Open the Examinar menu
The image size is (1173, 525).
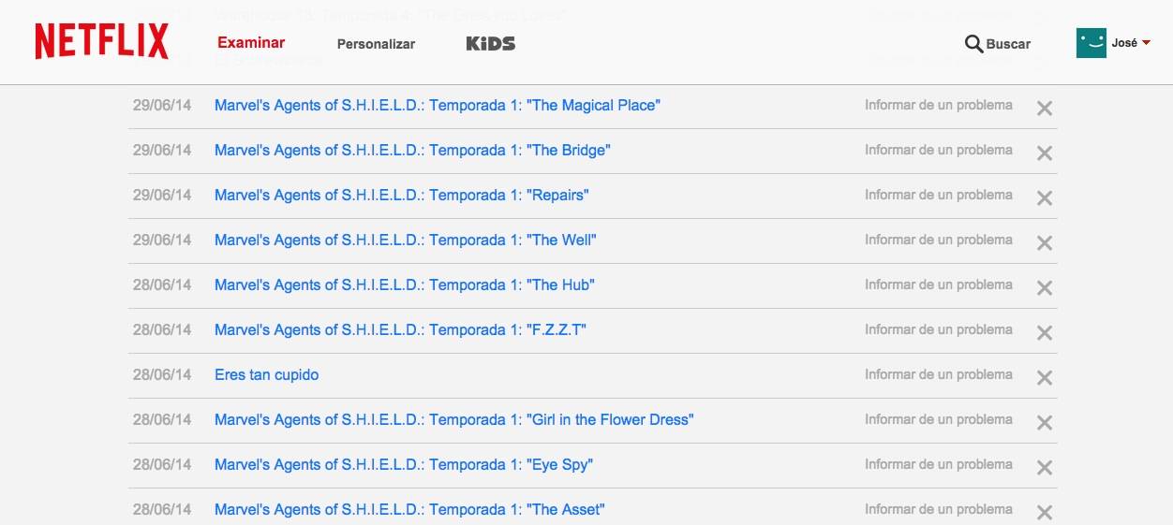(x=251, y=42)
